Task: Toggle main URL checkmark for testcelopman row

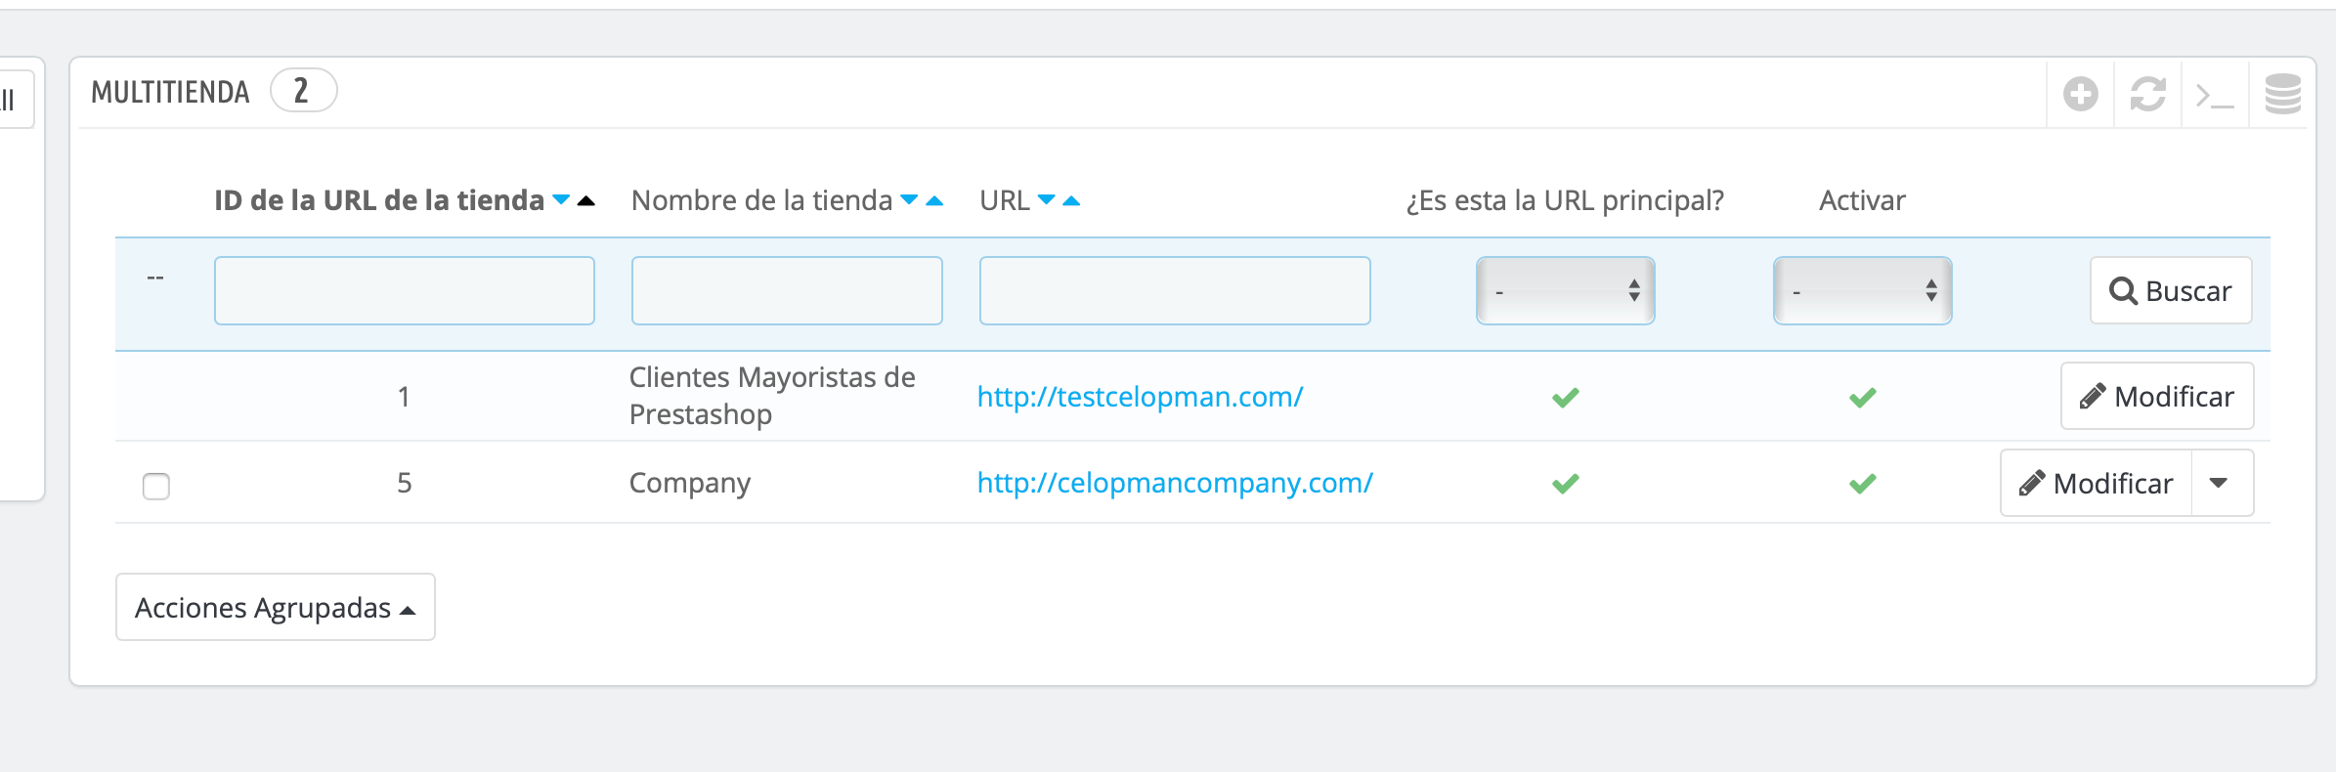Action: 1566,398
